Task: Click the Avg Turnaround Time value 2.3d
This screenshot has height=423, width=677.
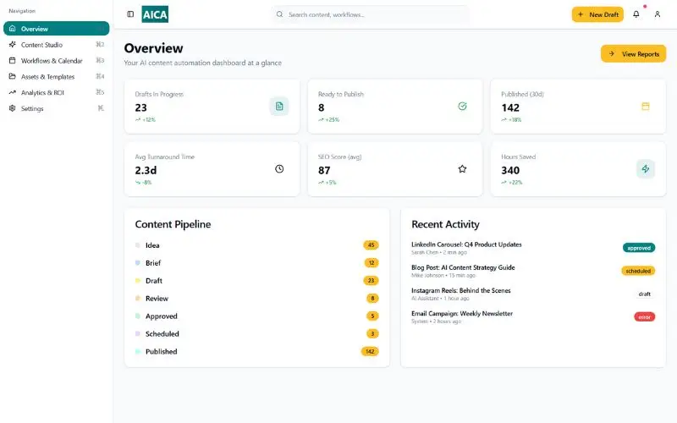Action: coord(146,170)
